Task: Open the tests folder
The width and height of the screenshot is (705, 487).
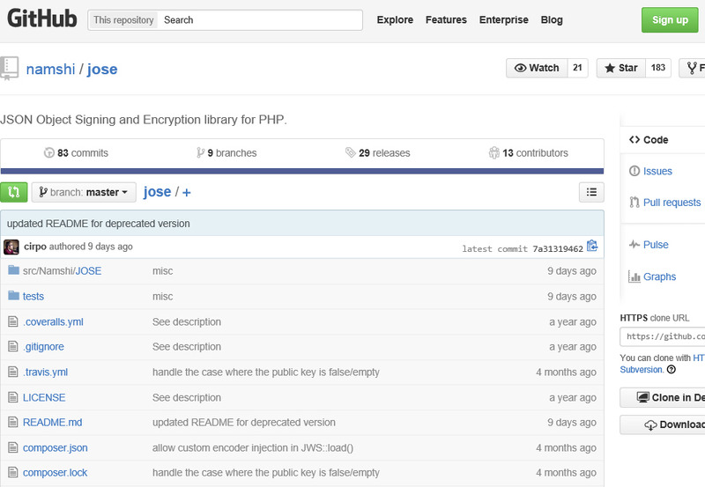Action: (x=33, y=297)
